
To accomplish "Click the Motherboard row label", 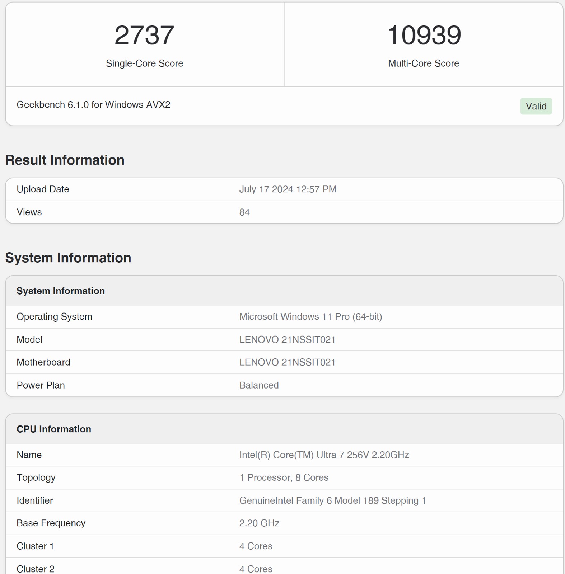I will coord(43,362).
